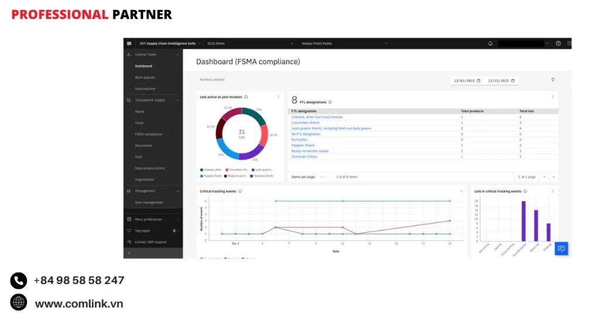Open the hamburger navigation menu icon
The width and height of the screenshot is (600, 315).
(129, 43)
